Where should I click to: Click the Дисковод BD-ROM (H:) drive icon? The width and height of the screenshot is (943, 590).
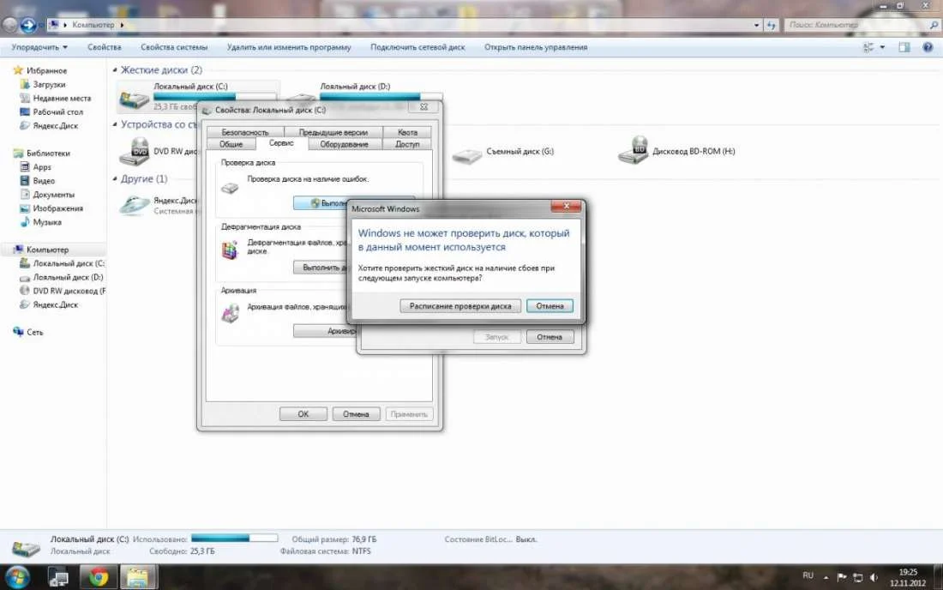pos(634,150)
